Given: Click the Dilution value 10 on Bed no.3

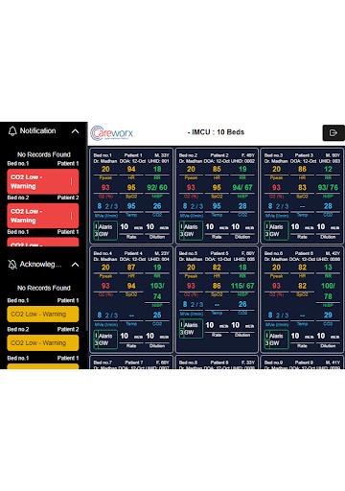Looking at the screenshot, I should (321, 227).
